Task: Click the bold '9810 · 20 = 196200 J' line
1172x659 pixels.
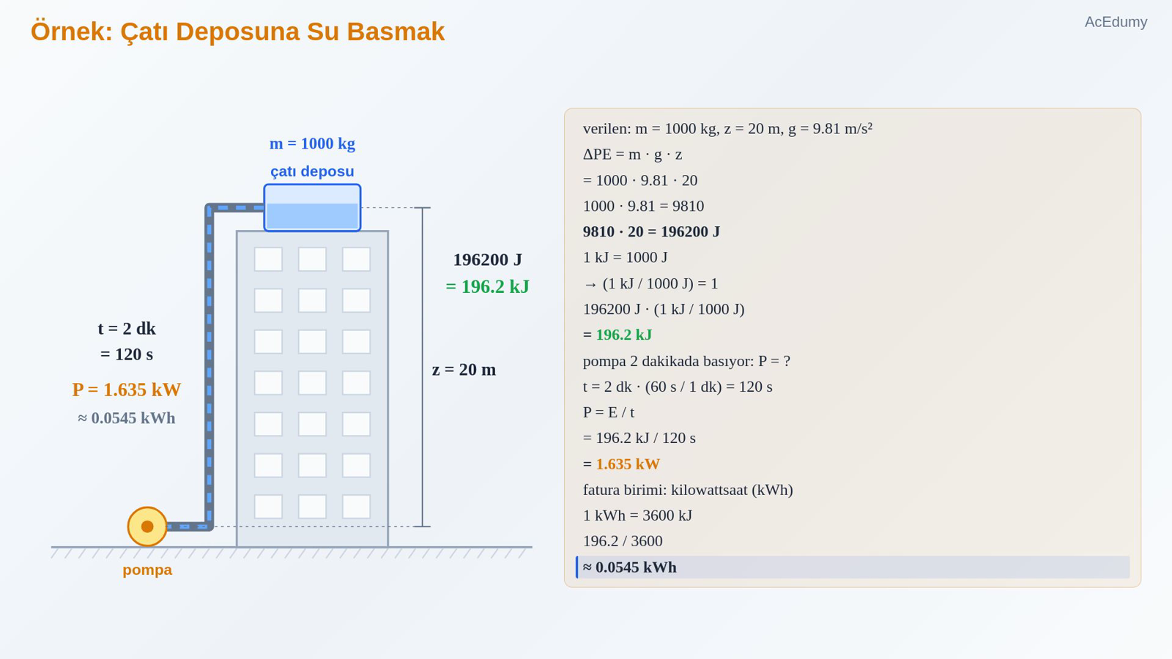Action: click(651, 232)
